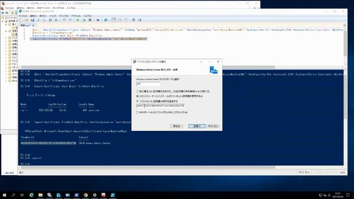Viewport: 354px width, 199px height.
Task: Collapse the 個人 folder in MMC tree
Action: 6,24
